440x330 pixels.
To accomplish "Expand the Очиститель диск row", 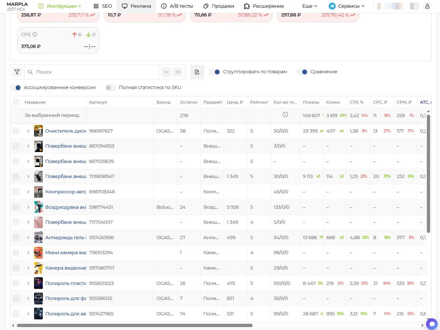I will [x=28, y=131].
